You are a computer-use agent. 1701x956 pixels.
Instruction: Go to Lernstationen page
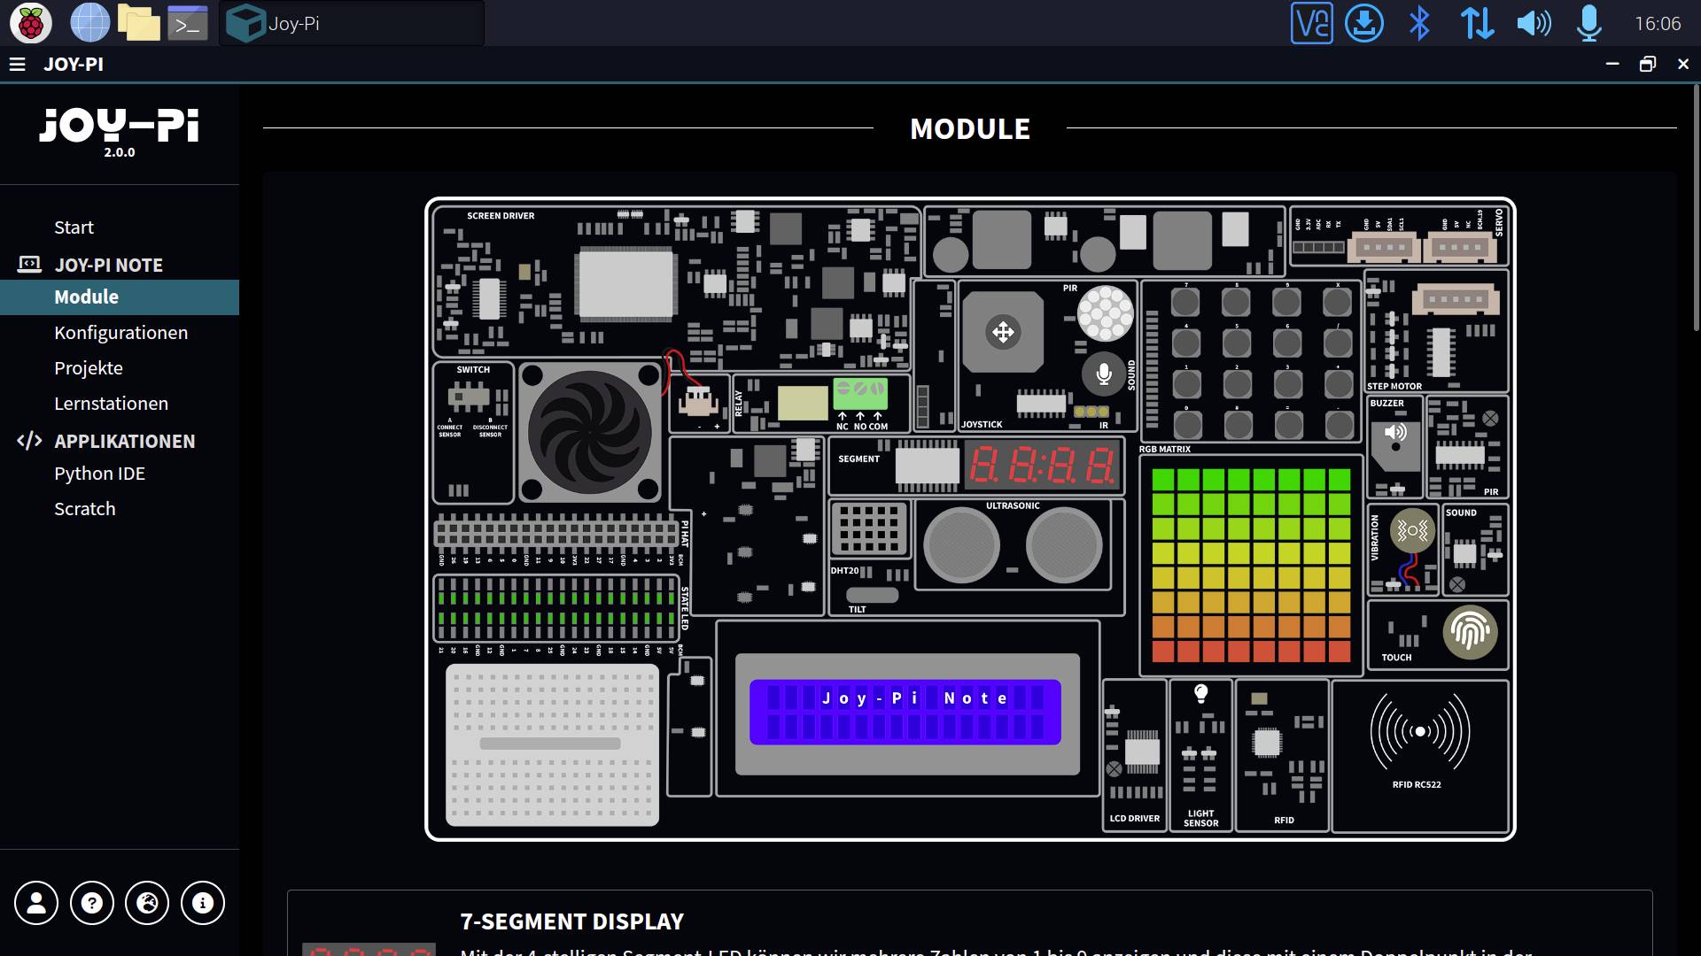pos(111,404)
